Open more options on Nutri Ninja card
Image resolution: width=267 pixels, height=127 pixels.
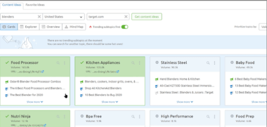65,117
